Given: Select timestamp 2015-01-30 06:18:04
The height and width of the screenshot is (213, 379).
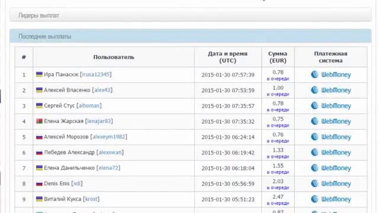Looking at the screenshot, I should (x=228, y=168).
